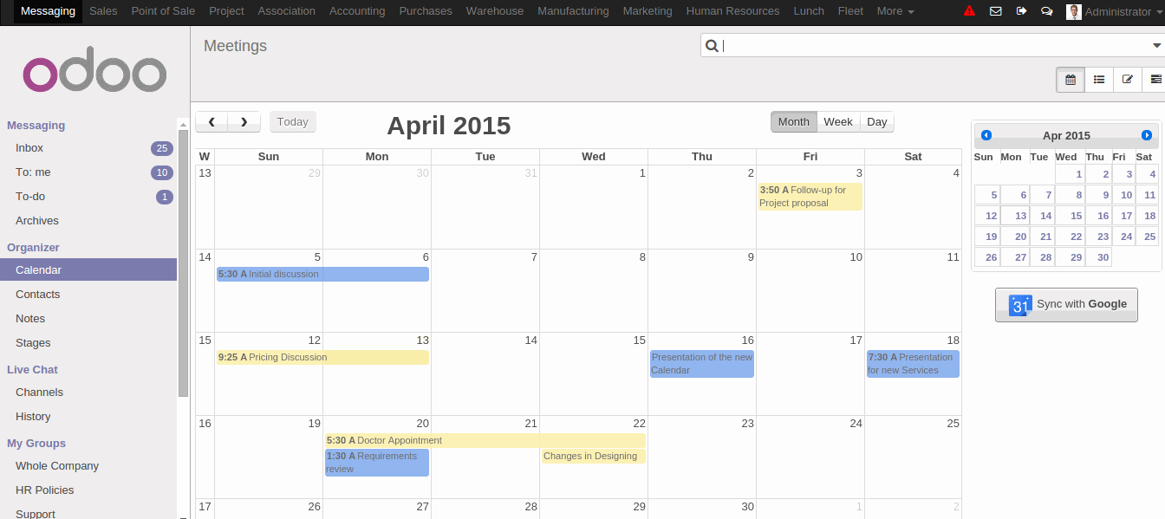The image size is (1165, 519).
Task: Select Month view mode
Action: 793,122
